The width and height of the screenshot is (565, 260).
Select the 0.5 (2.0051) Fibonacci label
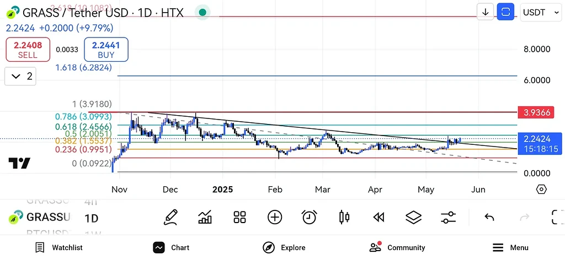coord(88,134)
